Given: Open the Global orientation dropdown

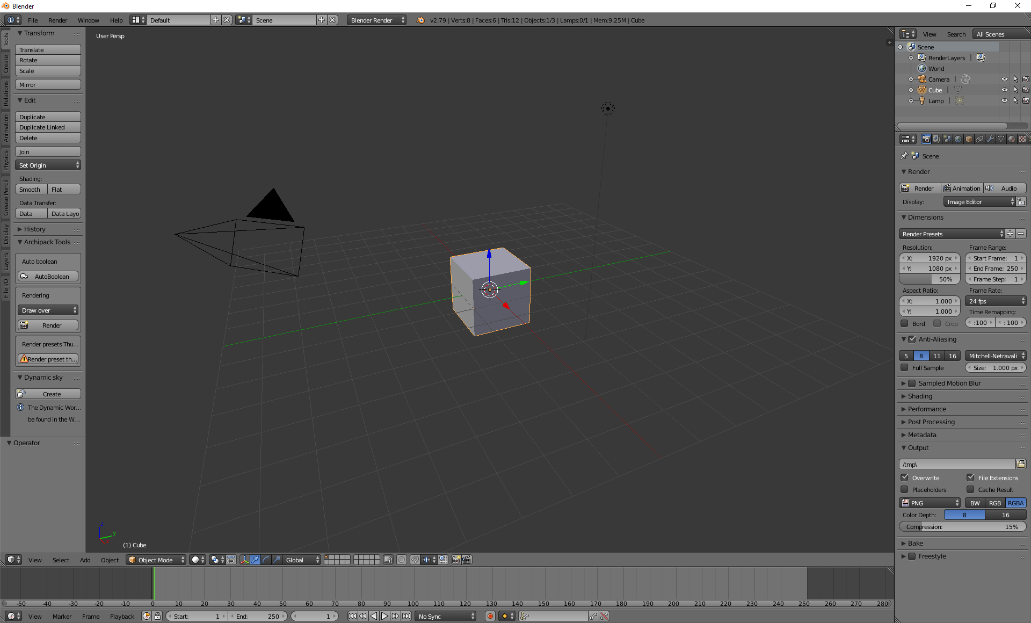Looking at the screenshot, I should (x=302, y=560).
